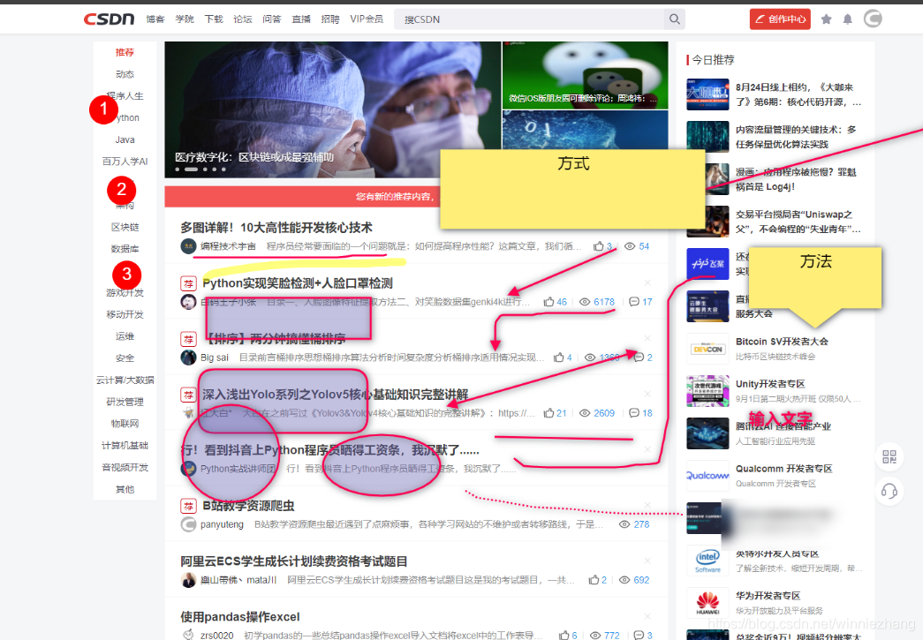The width and height of the screenshot is (923, 640).
Task: Open 招聘 in the top navigation
Action: click(x=330, y=19)
